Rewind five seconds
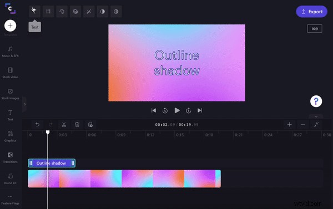The image size is (333, 209). click(165, 110)
